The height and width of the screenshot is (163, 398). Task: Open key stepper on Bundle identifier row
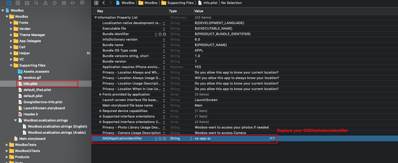click(x=156, y=34)
